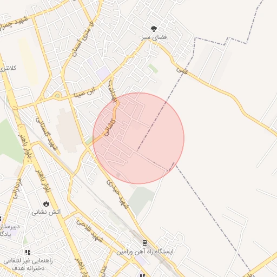
Task: Click the Varamin railway station train icon
Action: [144, 243]
